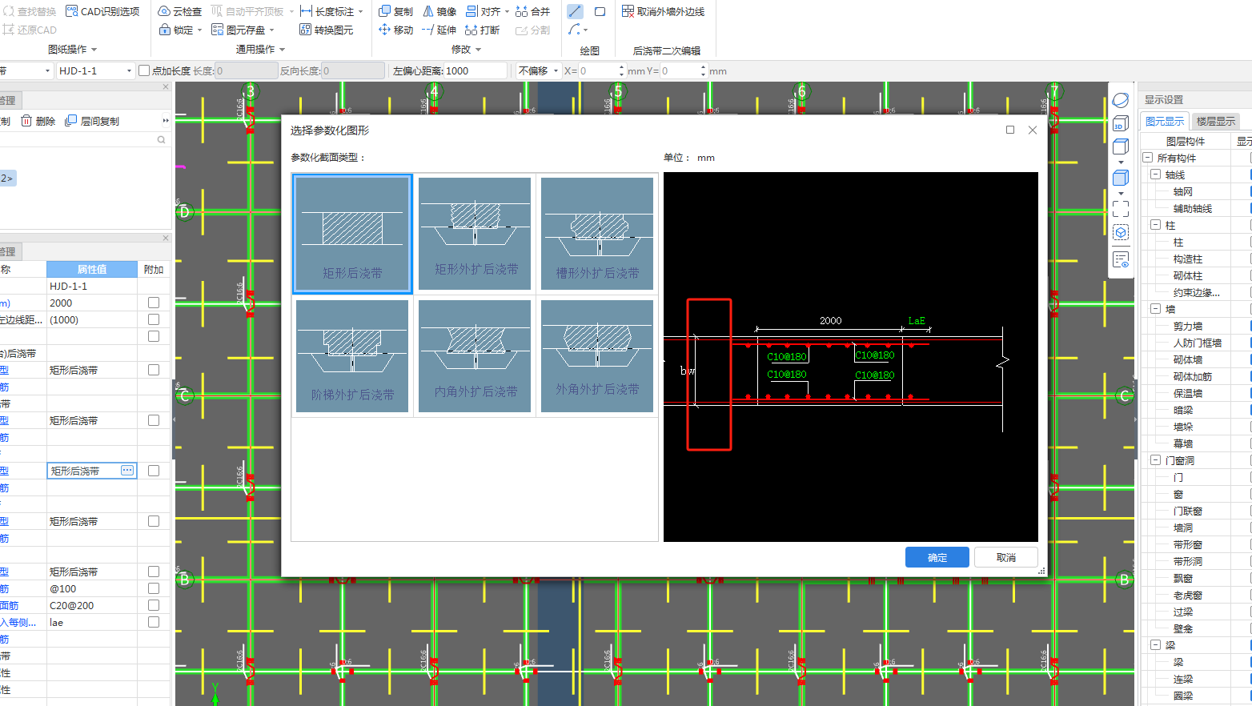Select the 合并 merge tool
1252x706 pixels.
point(533,11)
